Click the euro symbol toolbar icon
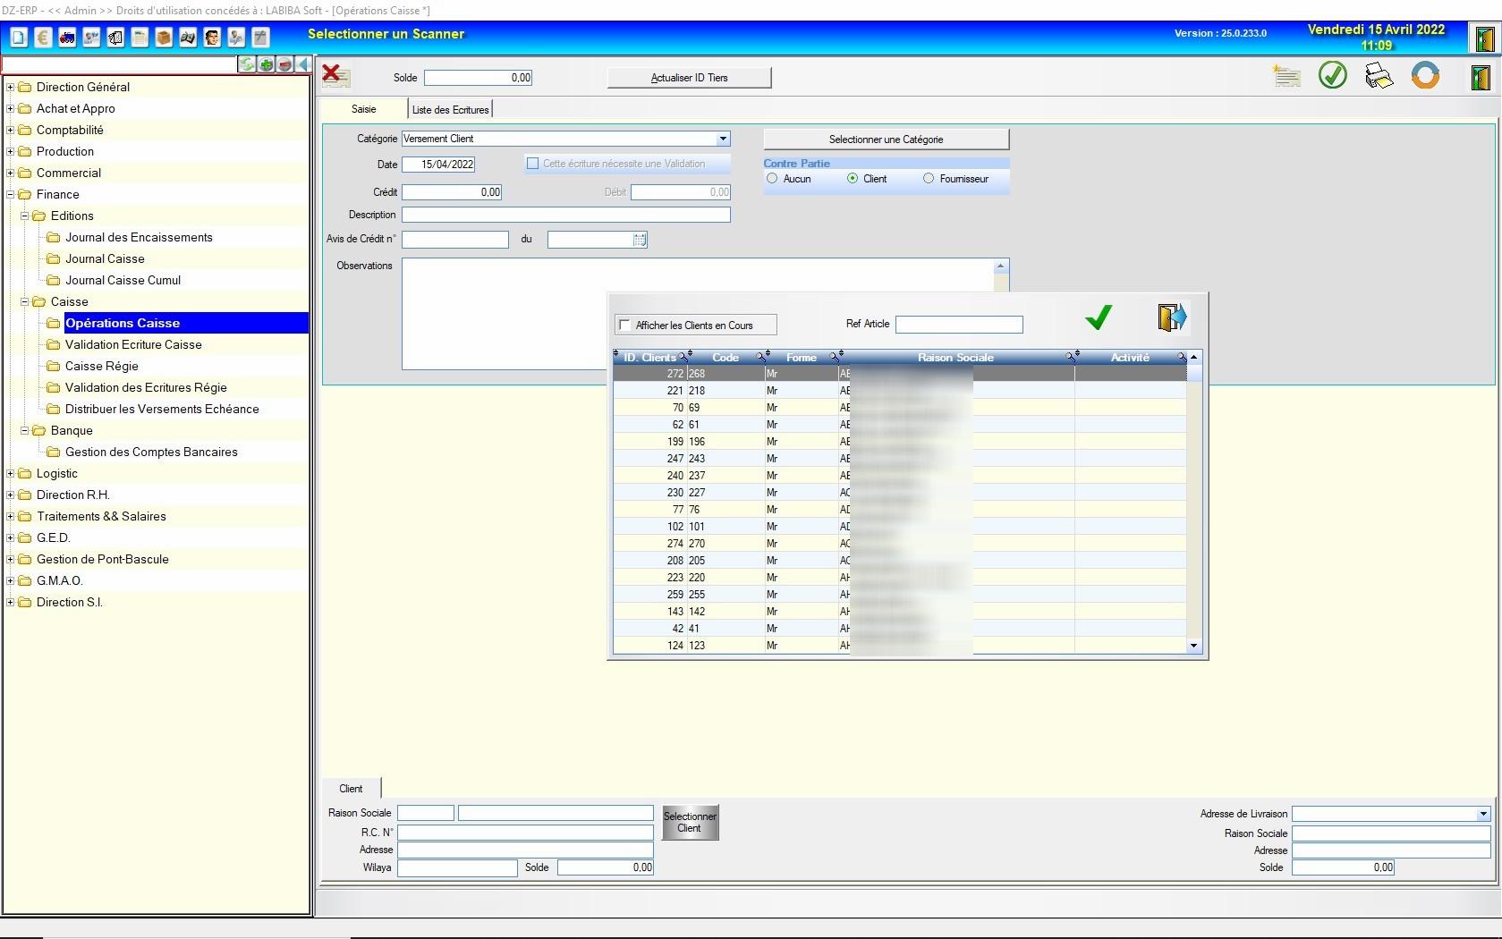 pyautogui.click(x=43, y=38)
